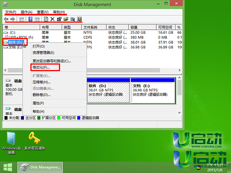
Task: Click the Properties icon in the toolbar
Action: coord(59,19)
